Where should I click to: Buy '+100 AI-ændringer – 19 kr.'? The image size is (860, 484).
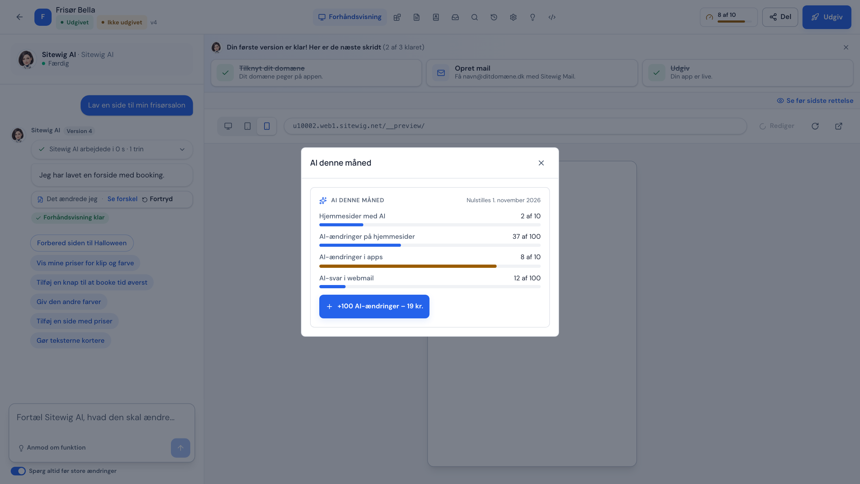(374, 307)
